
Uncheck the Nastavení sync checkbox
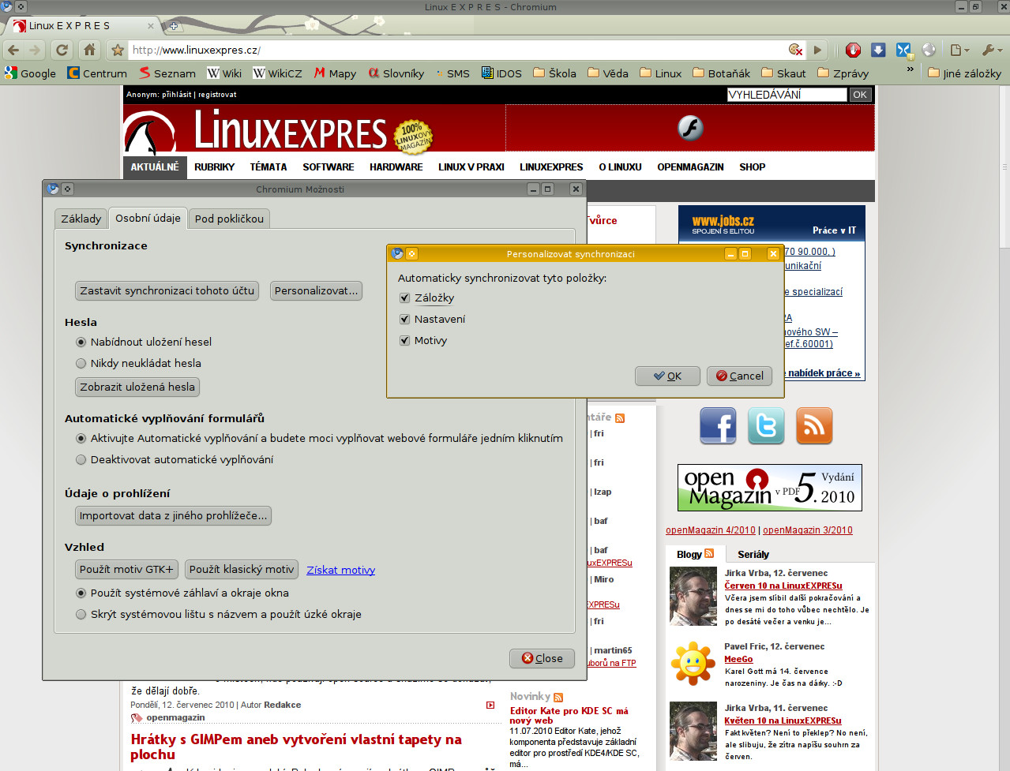point(405,320)
